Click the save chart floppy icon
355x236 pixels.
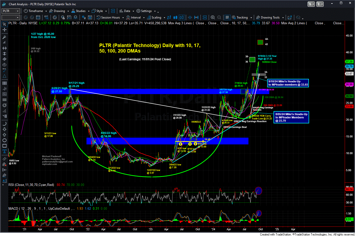69,18
